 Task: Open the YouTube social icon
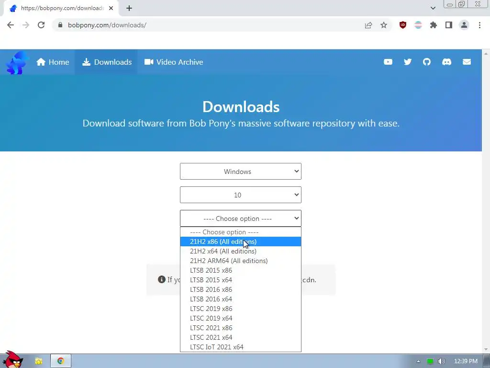tap(388, 62)
